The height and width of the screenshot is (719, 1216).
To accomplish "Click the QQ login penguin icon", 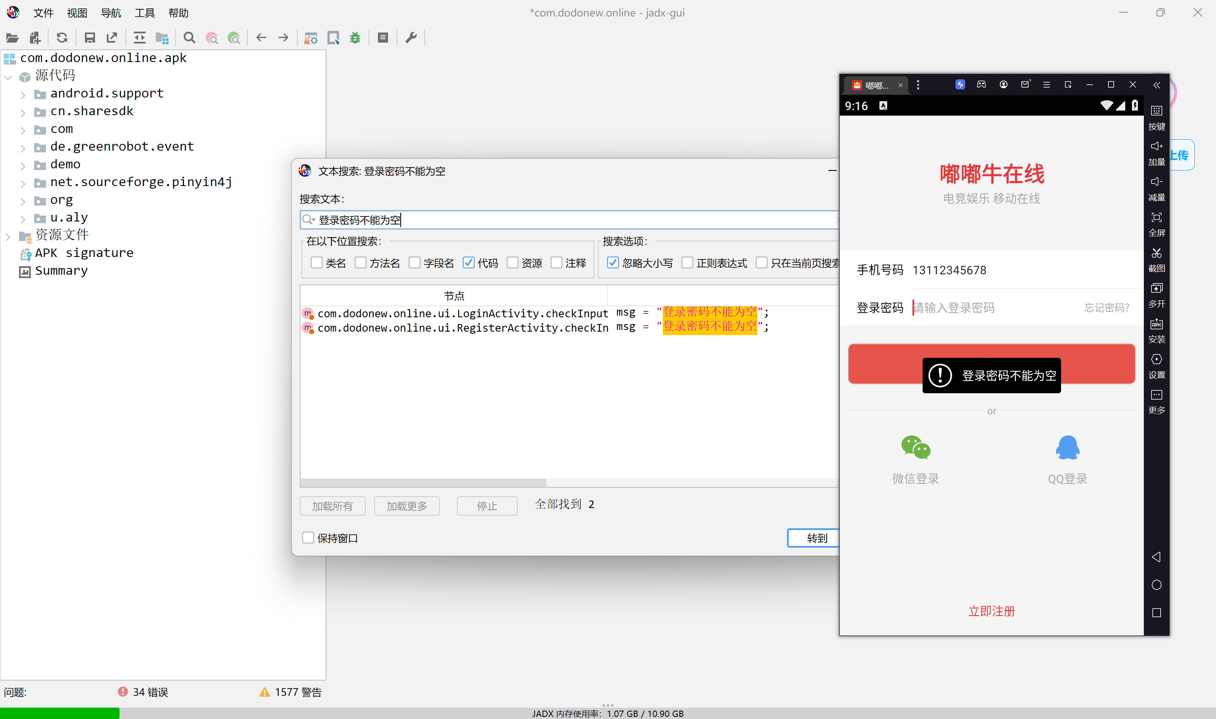I will (x=1067, y=447).
